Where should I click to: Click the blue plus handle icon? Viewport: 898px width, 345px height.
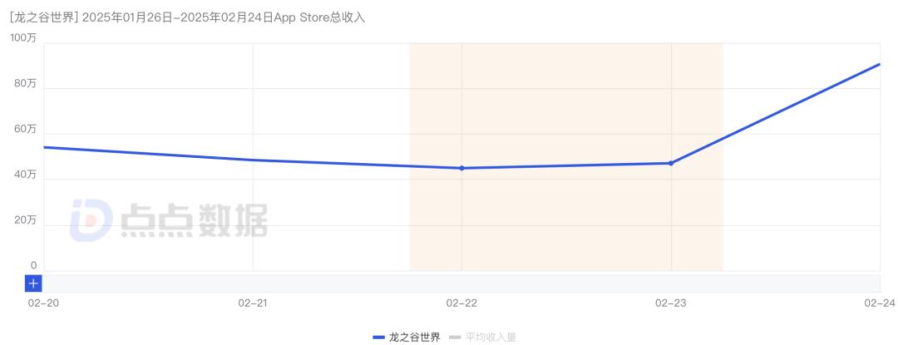coord(33,283)
